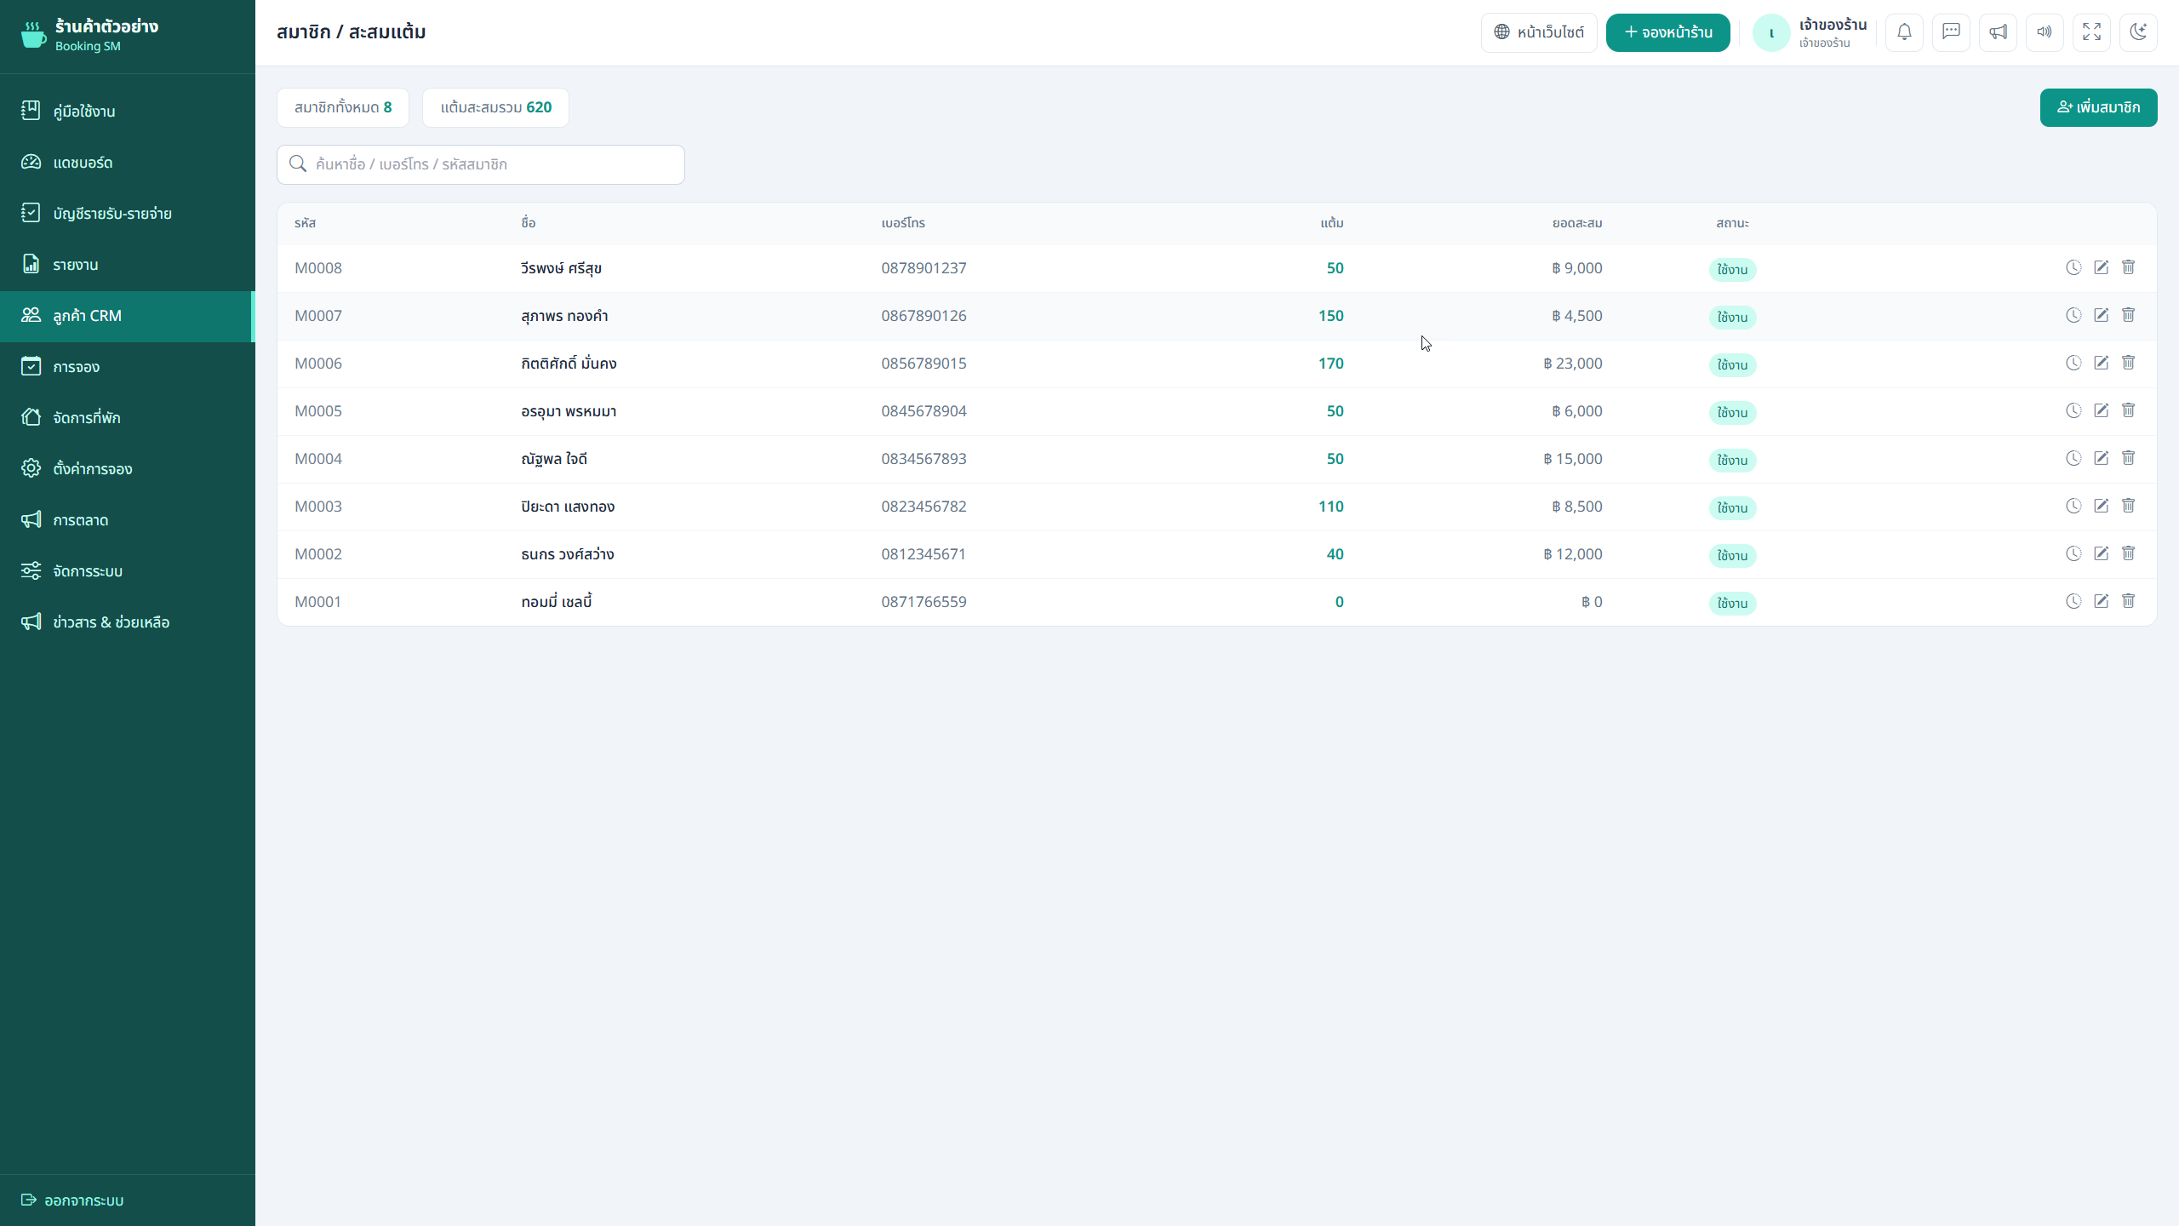Screen dimensions: 2179x1226
Task: Open chat messages icon in header
Action: click(1951, 32)
